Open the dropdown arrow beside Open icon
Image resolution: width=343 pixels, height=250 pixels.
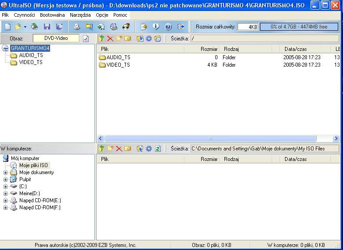(25, 27)
